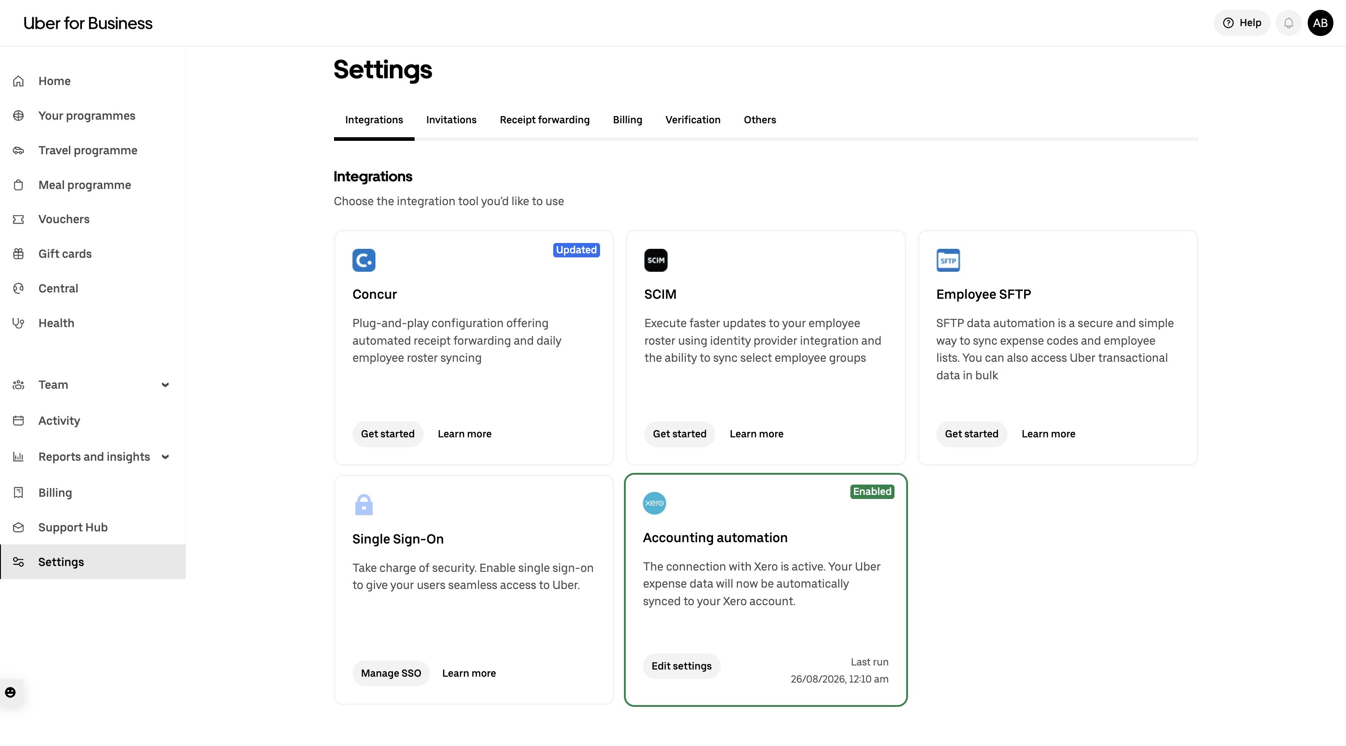Viewport: 1346px width, 746px height.
Task: Open Learn more link for Single Sign-On
Action: click(469, 674)
